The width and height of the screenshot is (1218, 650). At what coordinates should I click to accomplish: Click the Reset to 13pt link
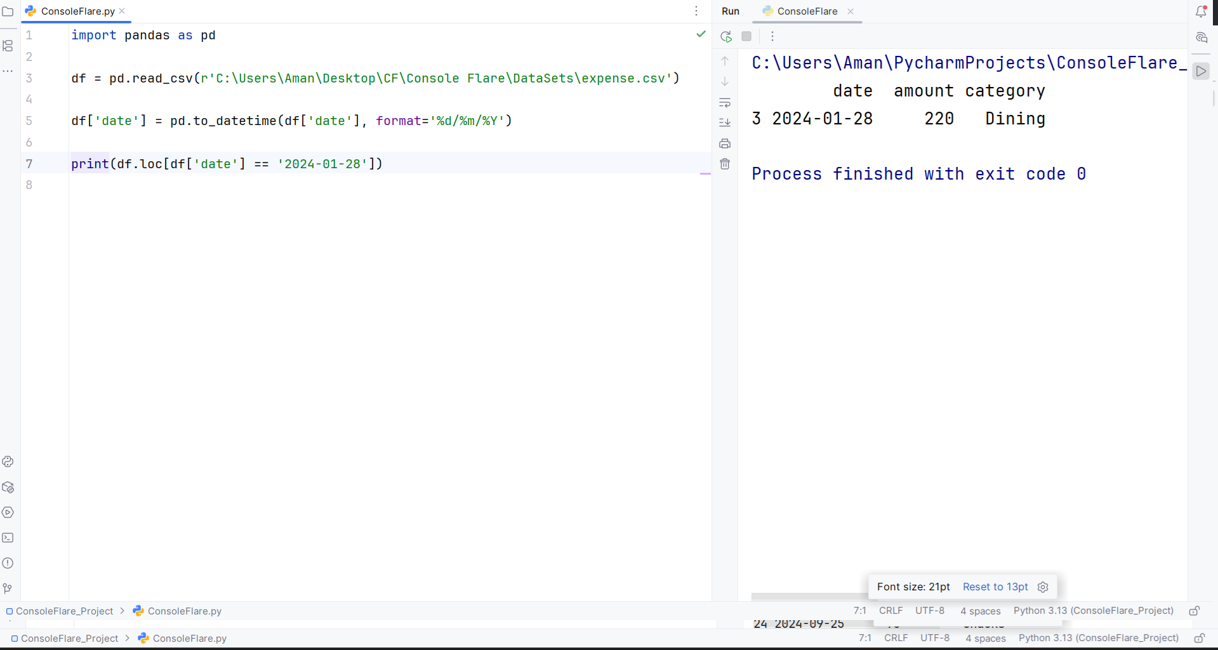(995, 587)
